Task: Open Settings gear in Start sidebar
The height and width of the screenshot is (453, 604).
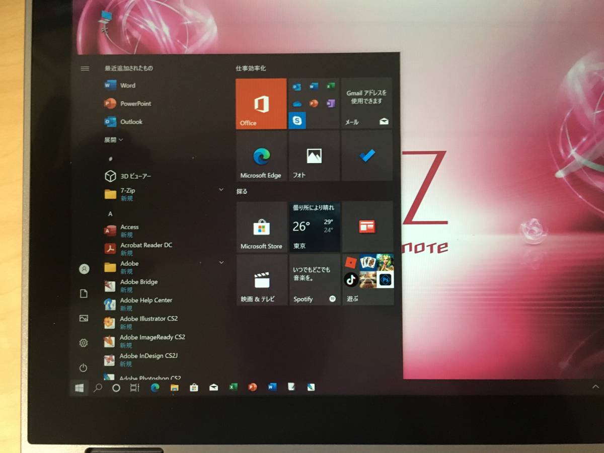Action: (84, 343)
